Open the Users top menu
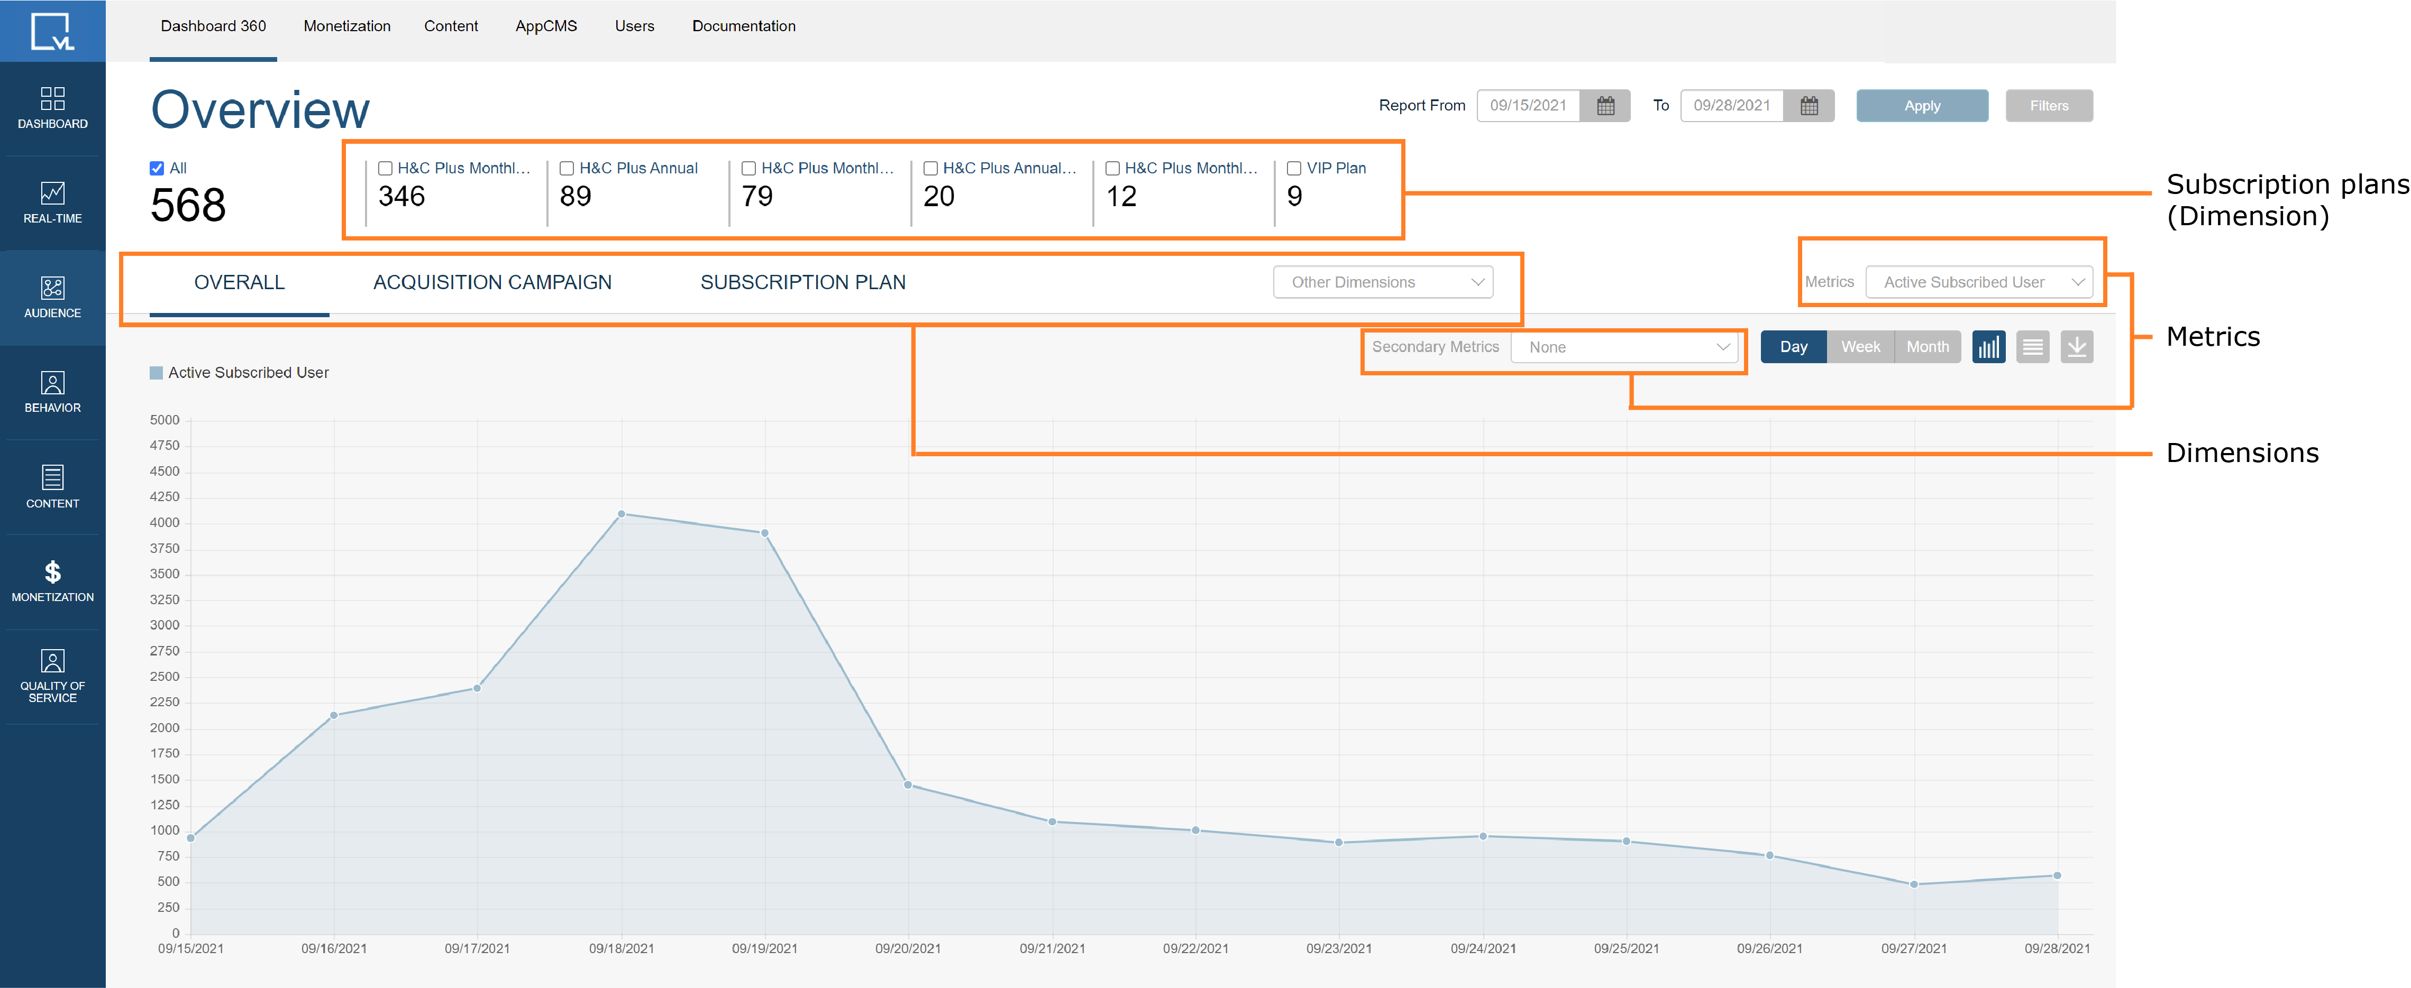The image size is (2411, 988). (x=635, y=26)
